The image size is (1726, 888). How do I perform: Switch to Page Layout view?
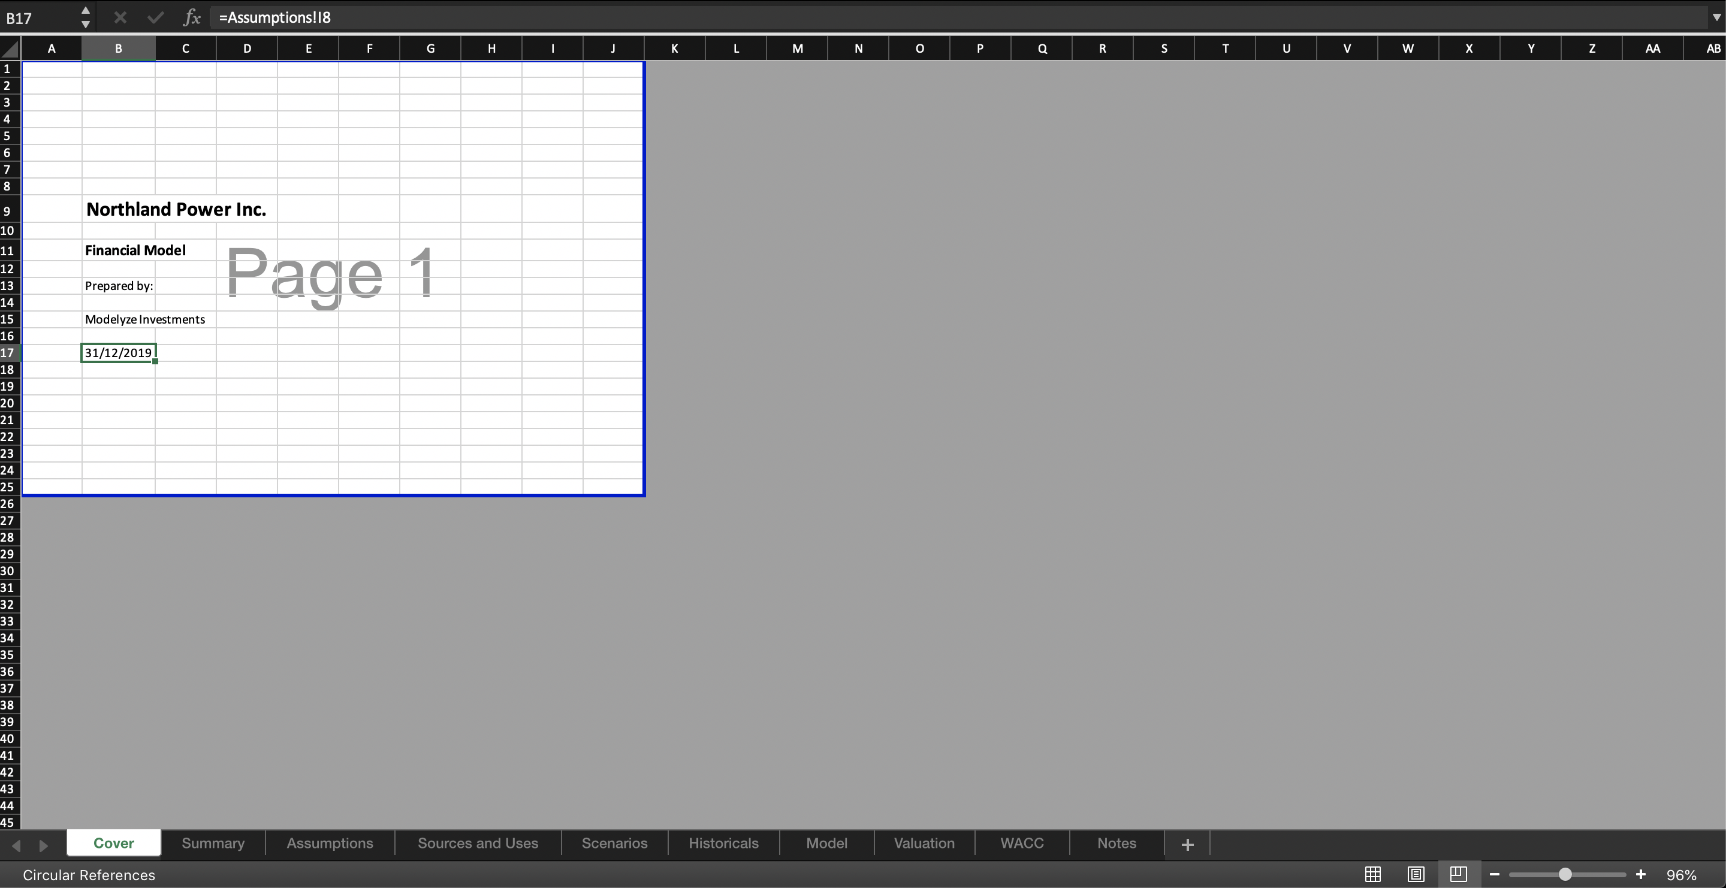click(x=1416, y=874)
